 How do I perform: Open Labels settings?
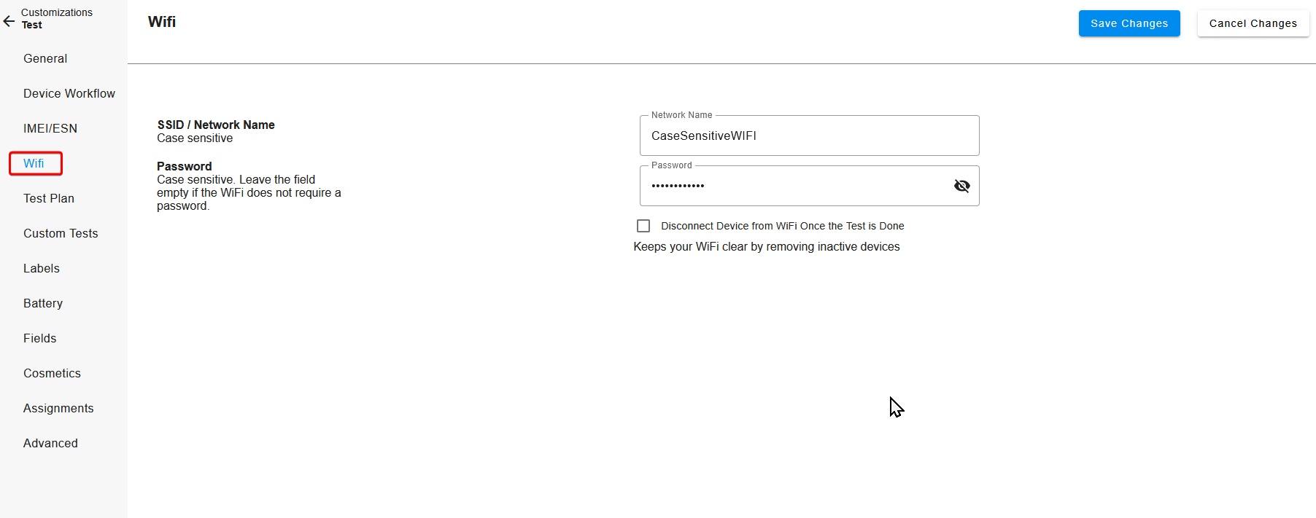coord(42,269)
